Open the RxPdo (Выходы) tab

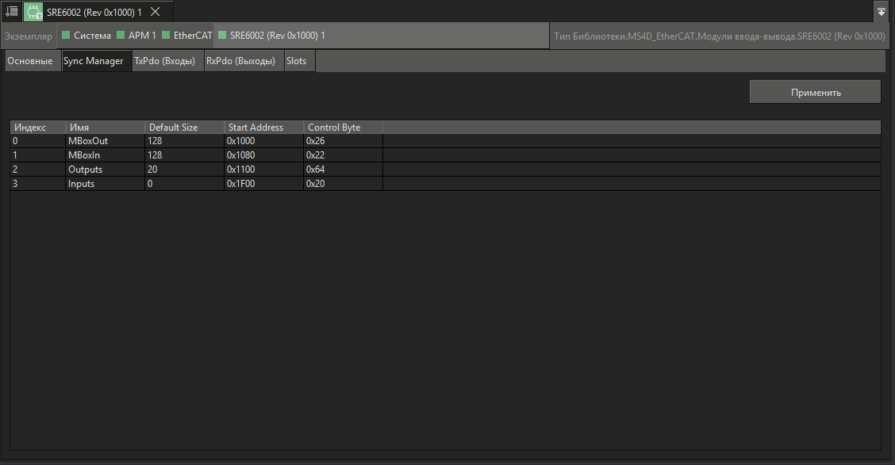coord(244,61)
